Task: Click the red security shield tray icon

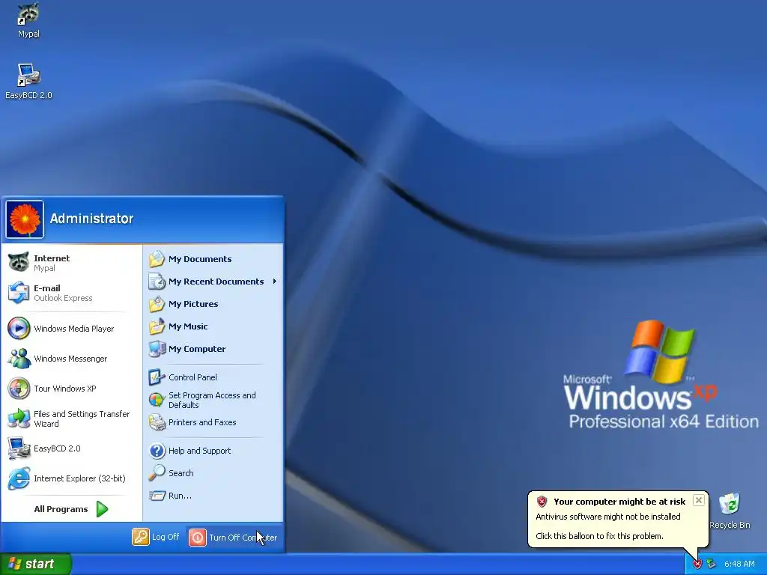Action: (697, 565)
